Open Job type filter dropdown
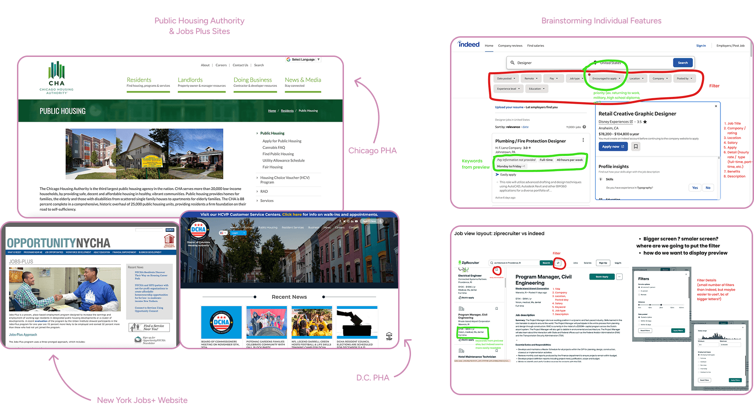The height and width of the screenshot is (408, 754). tap(576, 78)
